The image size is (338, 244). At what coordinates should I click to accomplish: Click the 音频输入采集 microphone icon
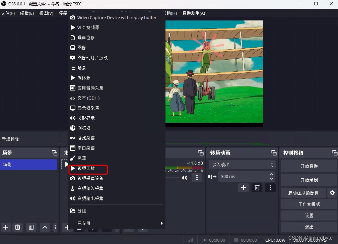pyautogui.click(x=73, y=188)
